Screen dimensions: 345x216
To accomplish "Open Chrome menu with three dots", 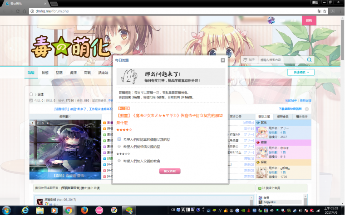I will [x=338, y=11].
